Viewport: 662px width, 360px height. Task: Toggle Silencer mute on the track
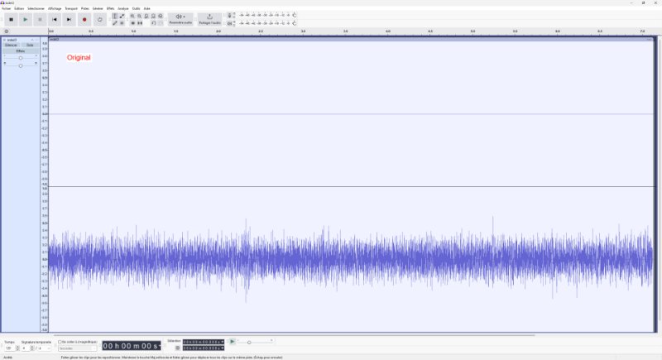(x=12, y=45)
